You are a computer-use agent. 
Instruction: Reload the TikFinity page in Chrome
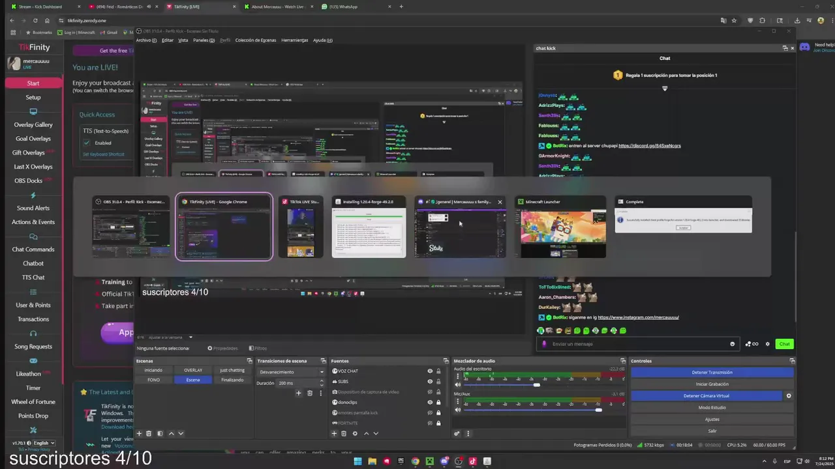pos(35,20)
